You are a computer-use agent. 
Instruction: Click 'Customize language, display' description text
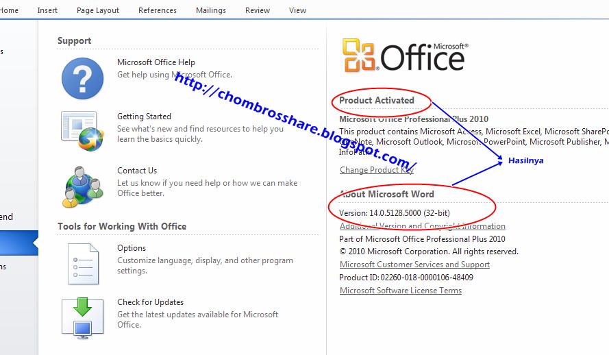click(x=205, y=265)
